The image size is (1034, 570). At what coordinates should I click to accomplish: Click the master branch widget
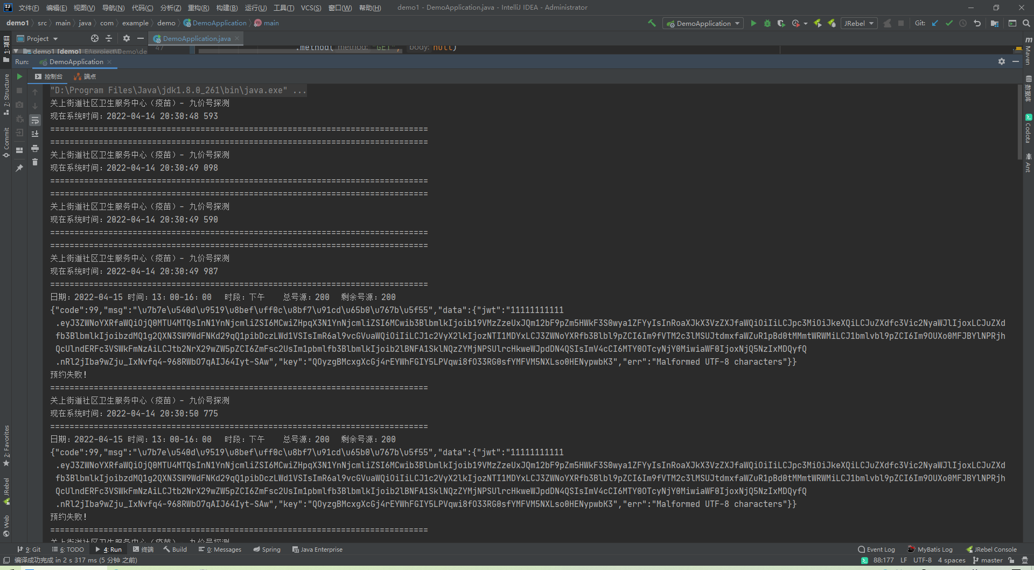(988, 560)
